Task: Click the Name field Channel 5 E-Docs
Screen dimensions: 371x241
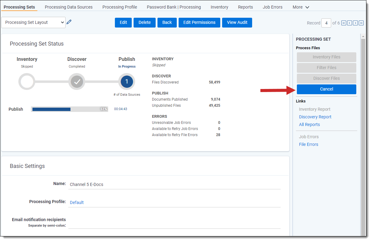Action: coord(174,184)
